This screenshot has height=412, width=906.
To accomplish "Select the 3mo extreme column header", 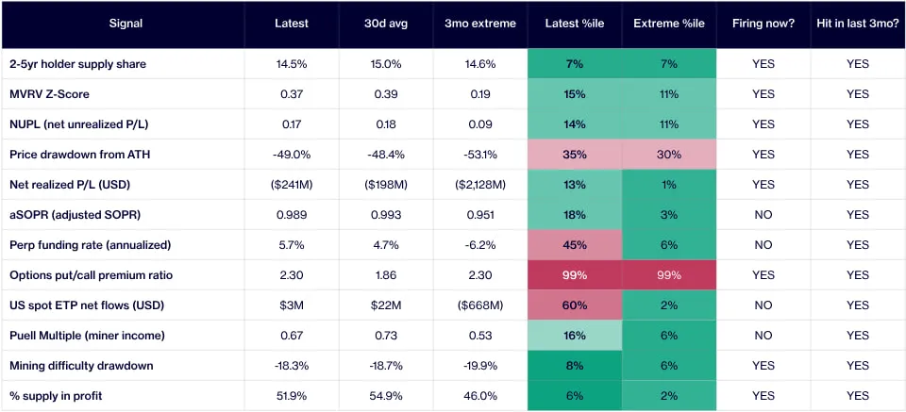I will tap(480, 25).
